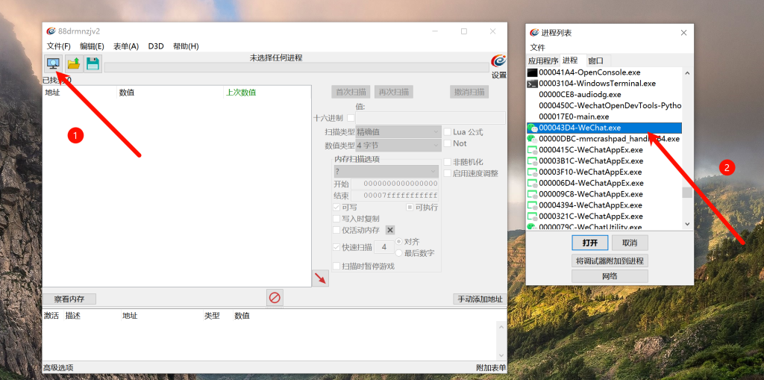Open the 扫描类型 精确值 dropdown
The height and width of the screenshot is (380, 764).
click(398, 131)
